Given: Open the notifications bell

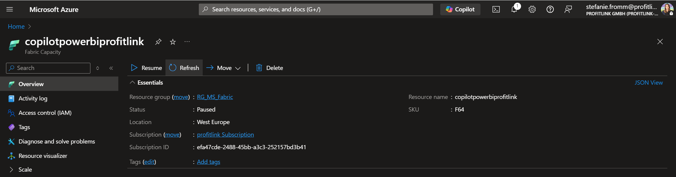Looking at the screenshot, I should [514, 9].
